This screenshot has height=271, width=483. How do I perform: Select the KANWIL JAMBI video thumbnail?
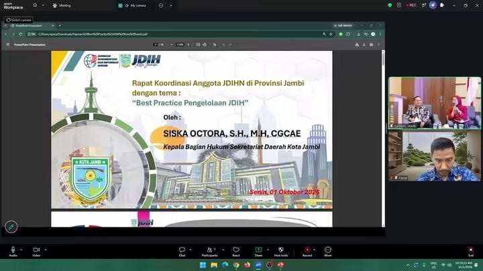pyautogui.click(x=434, y=102)
